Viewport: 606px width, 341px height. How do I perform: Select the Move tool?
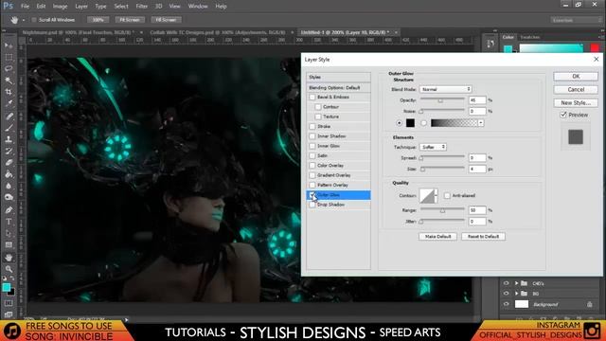(9, 45)
